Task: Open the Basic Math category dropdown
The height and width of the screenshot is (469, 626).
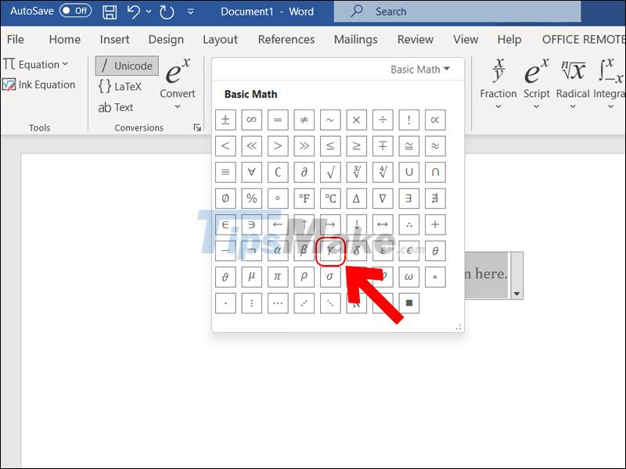Action: pyautogui.click(x=421, y=69)
